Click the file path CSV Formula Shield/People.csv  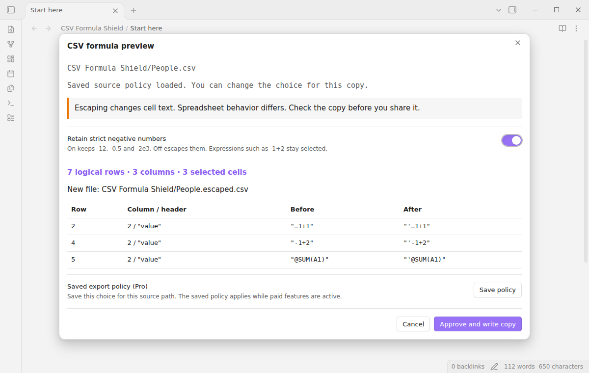132,68
